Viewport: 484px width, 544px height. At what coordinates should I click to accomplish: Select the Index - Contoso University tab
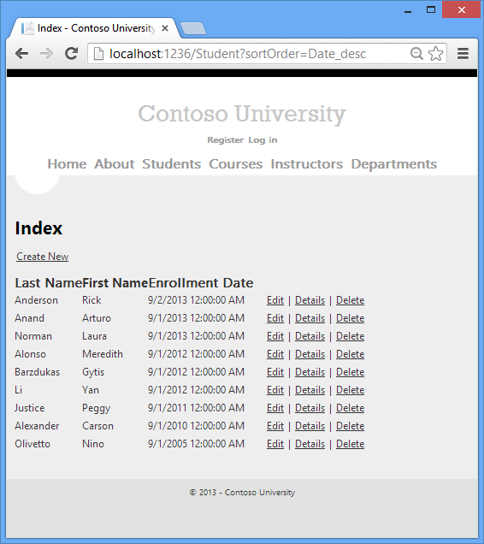tap(94, 28)
